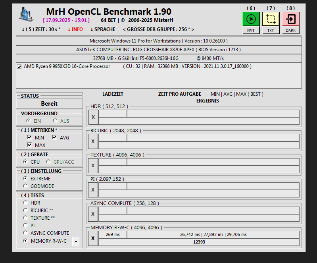Click the X icon next to PI results

93,190
